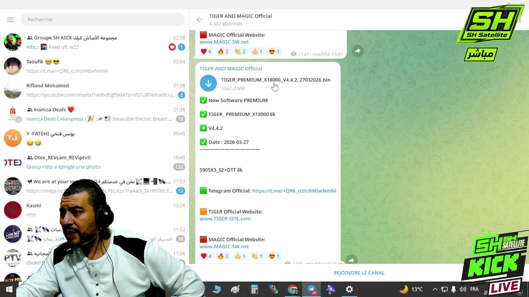Click unread badge 1 on Groupe SH KICK
529x297 pixels.
pos(181,47)
